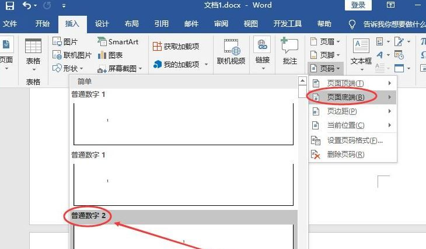
Task: Insert date and time icon
Action: tap(399, 55)
